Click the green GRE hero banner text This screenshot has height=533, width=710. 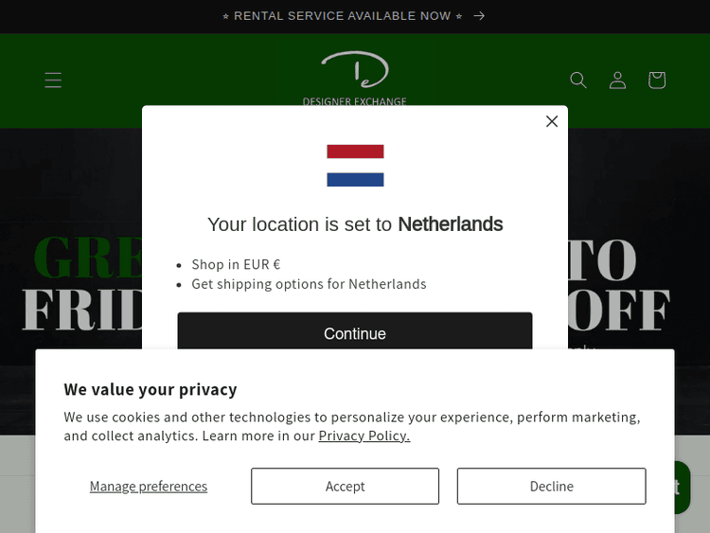(x=87, y=258)
